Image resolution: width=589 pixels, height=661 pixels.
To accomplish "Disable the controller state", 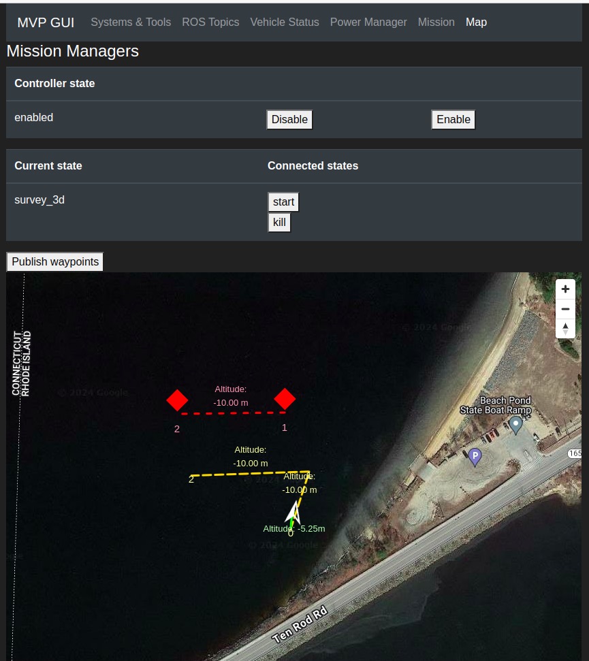I will coord(289,120).
